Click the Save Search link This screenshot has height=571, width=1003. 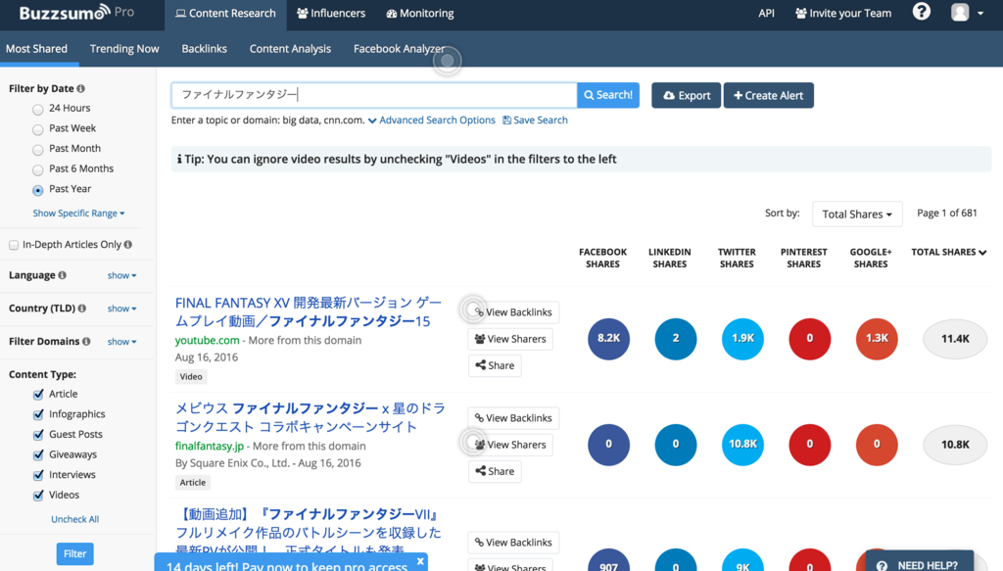coord(535,120)
